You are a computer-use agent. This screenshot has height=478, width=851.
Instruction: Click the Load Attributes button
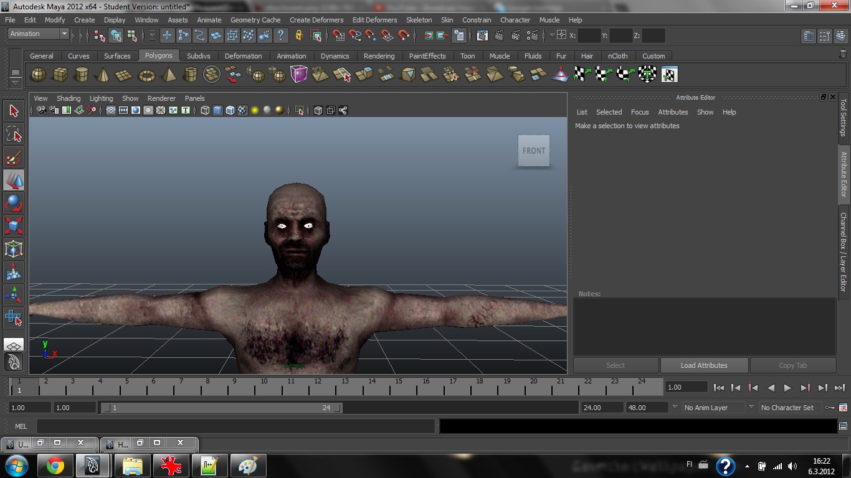click(x=703, y=365)
